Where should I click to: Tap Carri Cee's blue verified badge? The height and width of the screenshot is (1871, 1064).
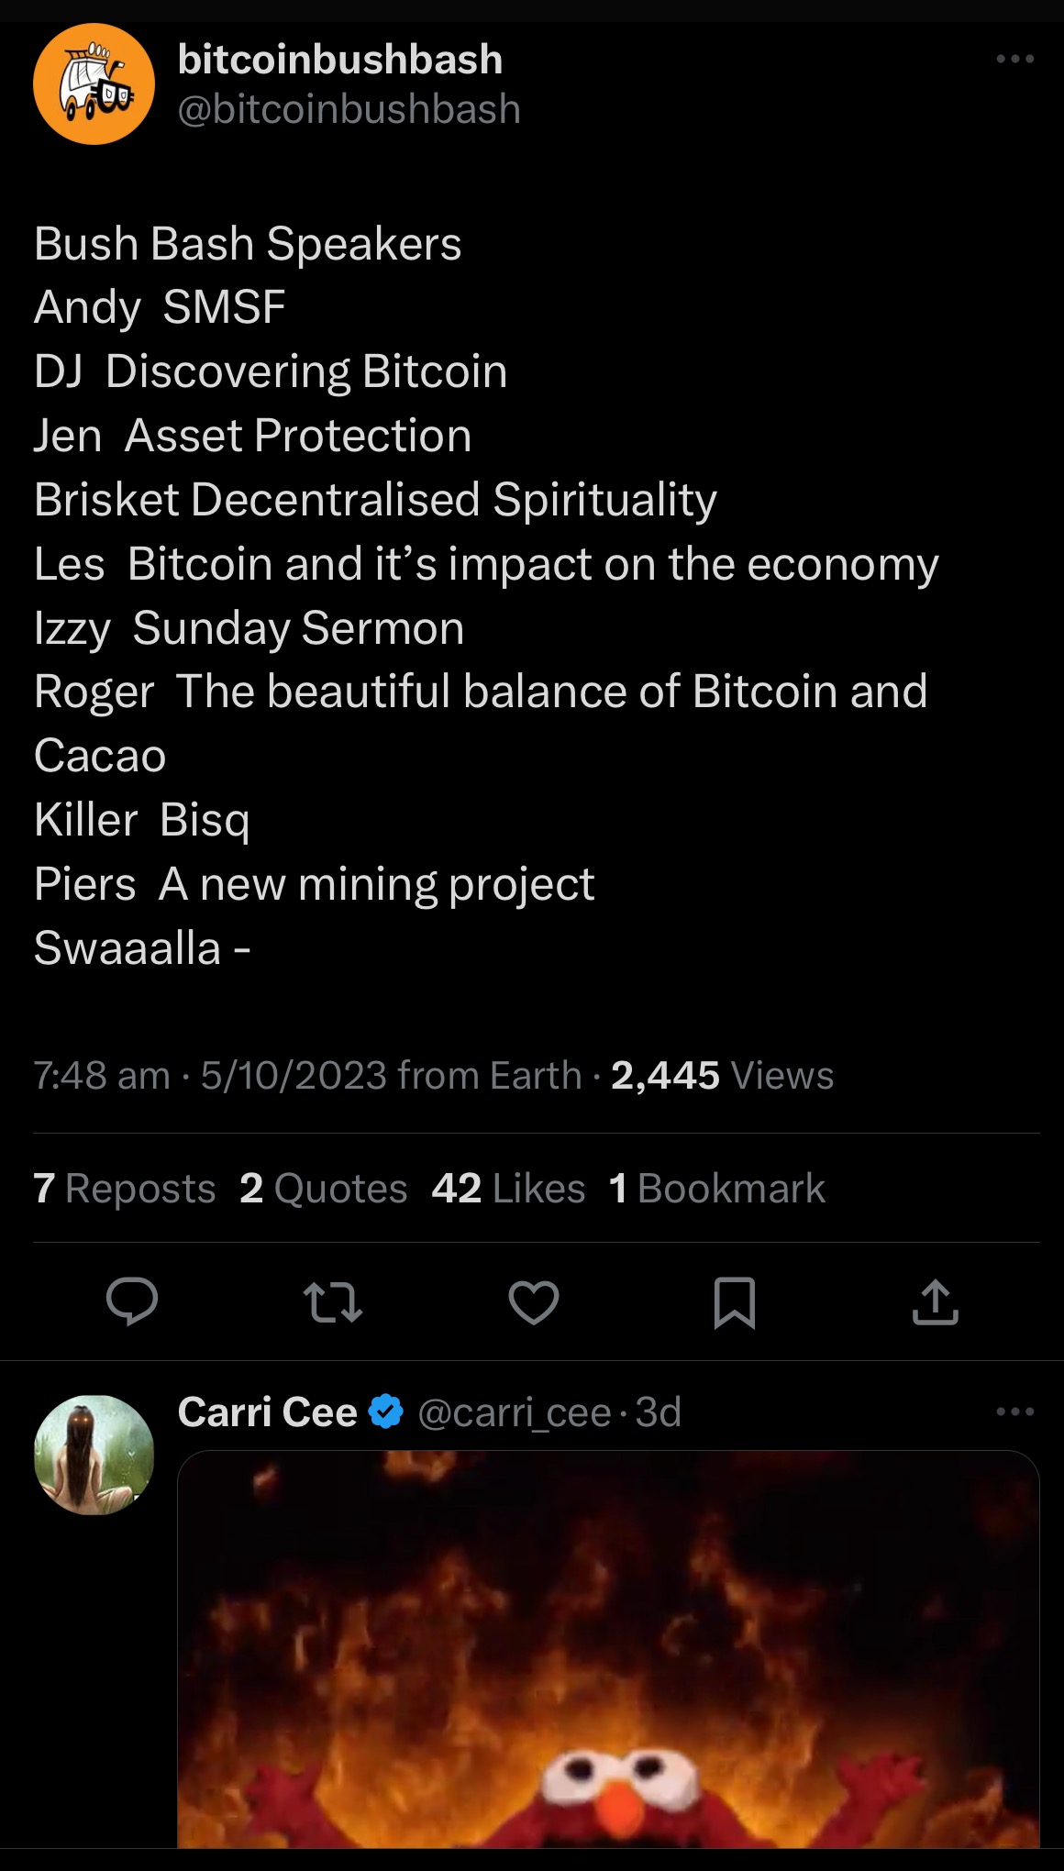(386, 1412)
